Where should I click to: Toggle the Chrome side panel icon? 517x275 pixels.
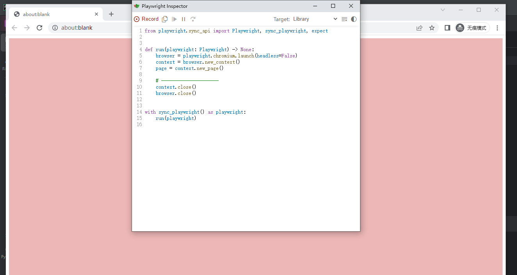[447, 28]
